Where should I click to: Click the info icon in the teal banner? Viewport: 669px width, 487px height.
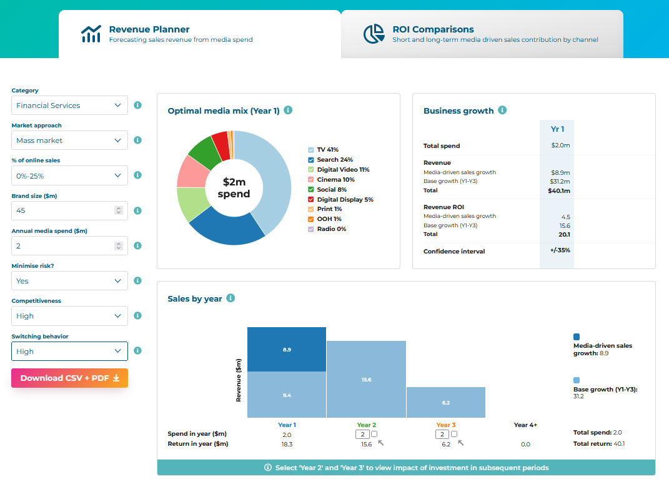pos(268,468)
